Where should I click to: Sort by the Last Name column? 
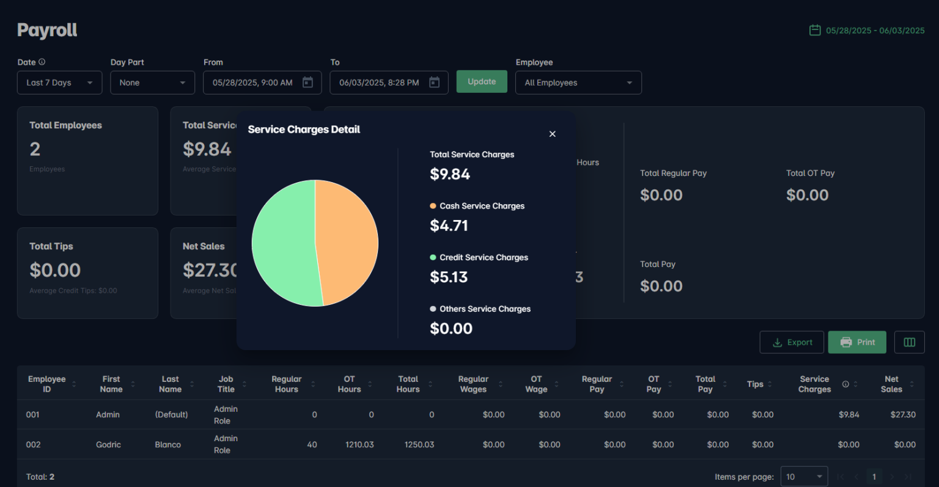[192, 384]
